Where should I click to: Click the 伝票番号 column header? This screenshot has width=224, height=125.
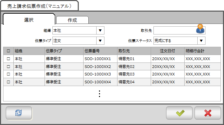click(x=100, y=51)
